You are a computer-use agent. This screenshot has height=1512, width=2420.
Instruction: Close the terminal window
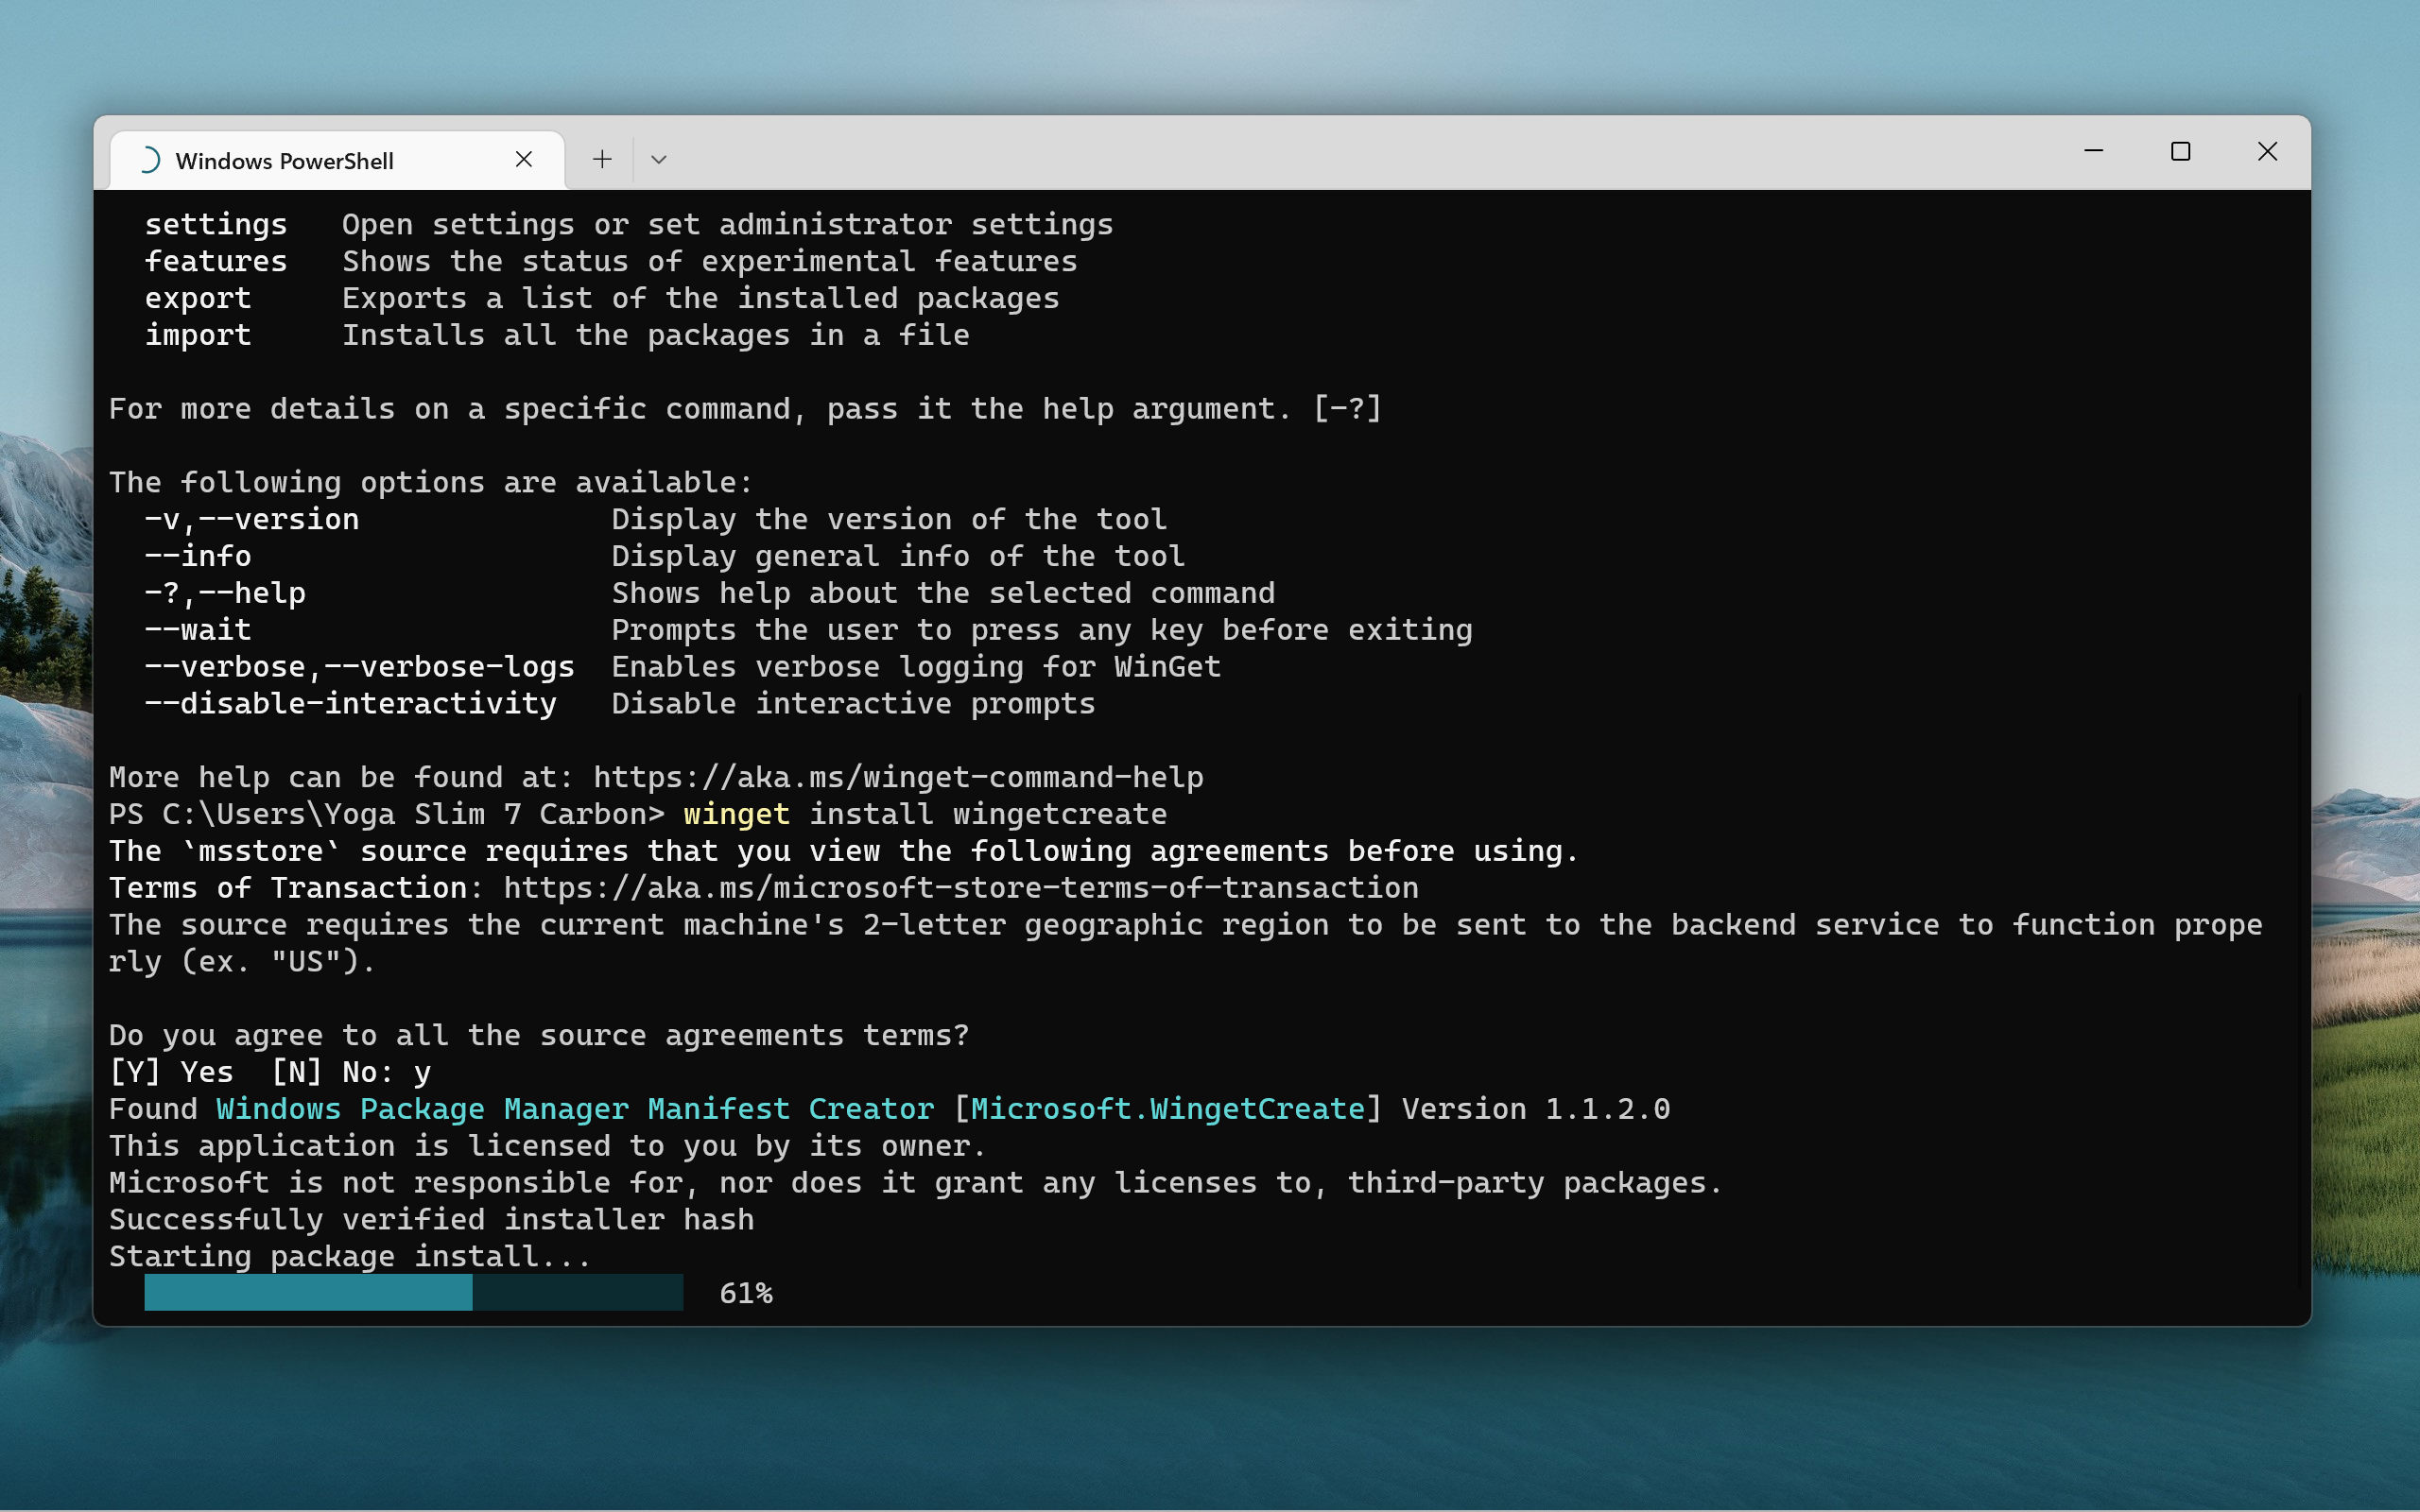[x=2267, y=151]
